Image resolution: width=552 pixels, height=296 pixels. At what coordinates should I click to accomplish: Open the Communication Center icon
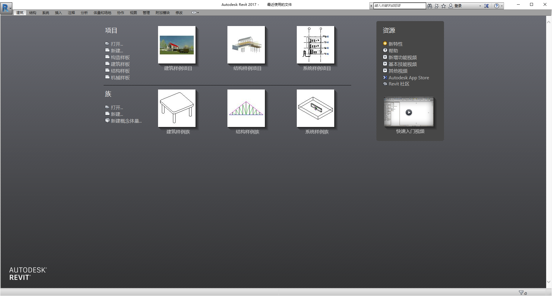tap(436, 6)
